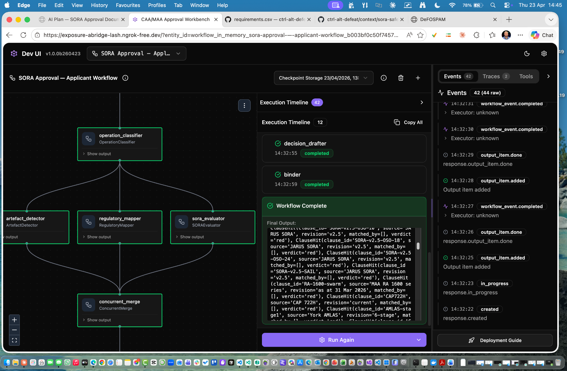The image size is (567, 371).
Task: Delete checkpoint with trash icon
Action: (401, 78)
